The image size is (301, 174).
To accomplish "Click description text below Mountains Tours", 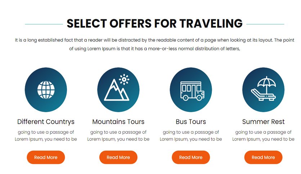I will 118,136.
